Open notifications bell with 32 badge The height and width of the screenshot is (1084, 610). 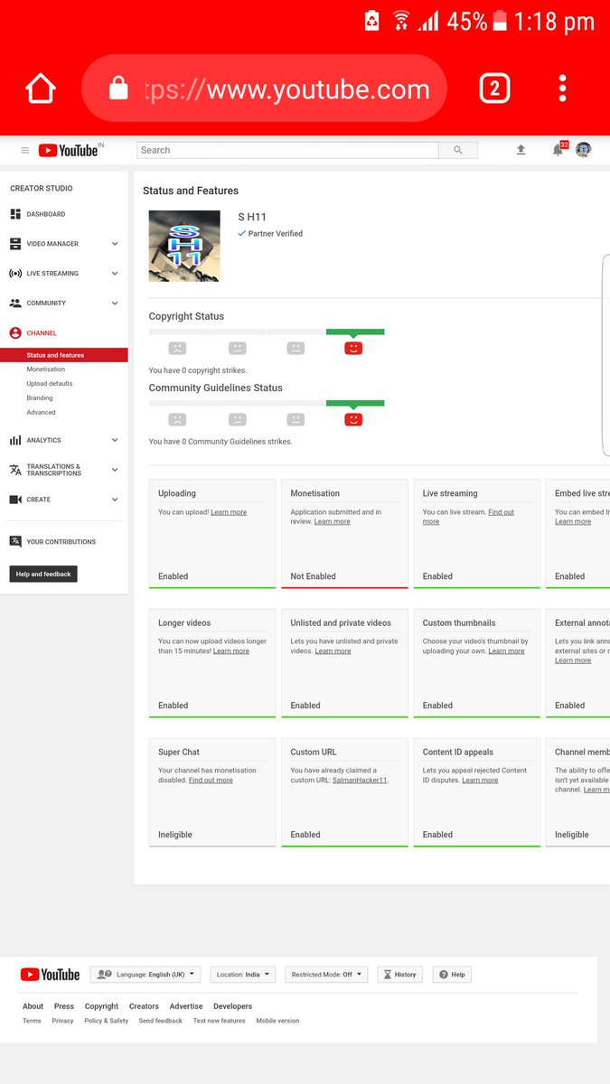point(558,150)
